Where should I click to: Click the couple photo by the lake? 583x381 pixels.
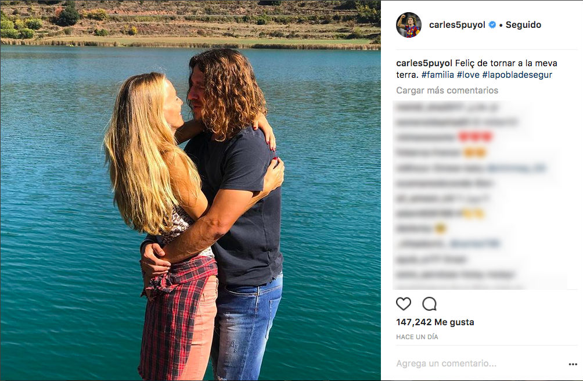pos(190,190)
